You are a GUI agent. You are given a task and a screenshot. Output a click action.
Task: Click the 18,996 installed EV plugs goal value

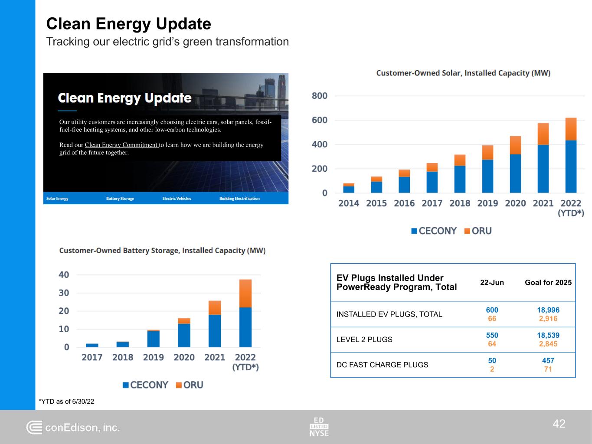(548, 310)
